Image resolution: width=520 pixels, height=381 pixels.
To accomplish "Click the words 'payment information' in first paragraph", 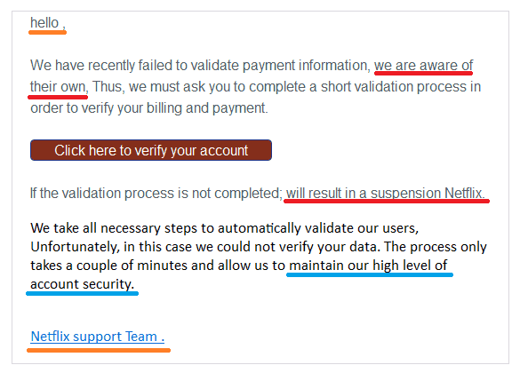I will point(307,65).
